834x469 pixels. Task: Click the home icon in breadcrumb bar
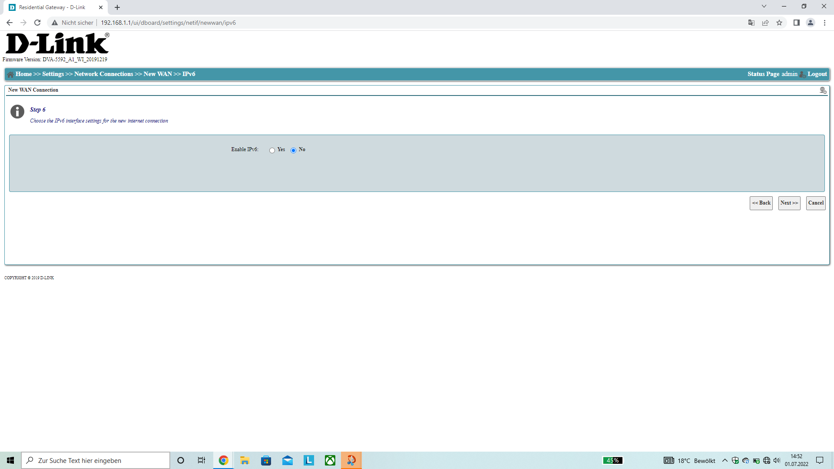pyautogui.click(x=10, y=74)
